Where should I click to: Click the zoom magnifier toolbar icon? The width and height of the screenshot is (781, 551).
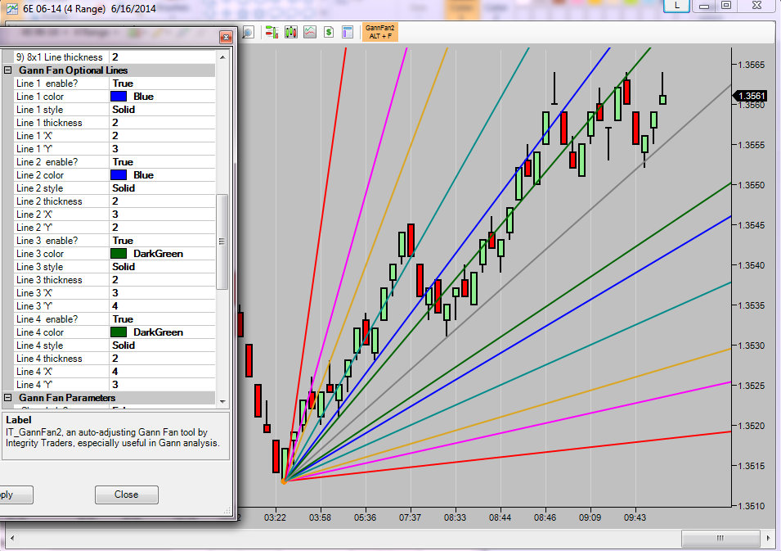tap(248, 33)
